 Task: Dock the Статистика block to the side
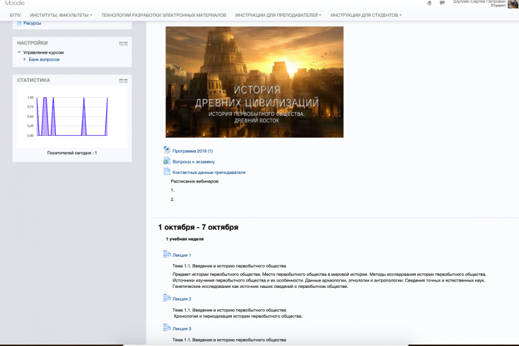click(126, 81)
